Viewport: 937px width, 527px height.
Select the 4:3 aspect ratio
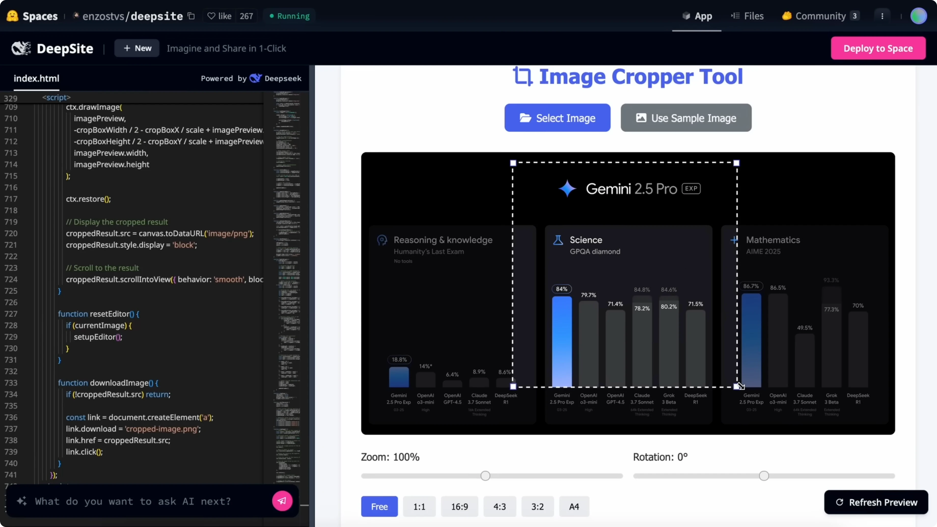pos(499,506)
